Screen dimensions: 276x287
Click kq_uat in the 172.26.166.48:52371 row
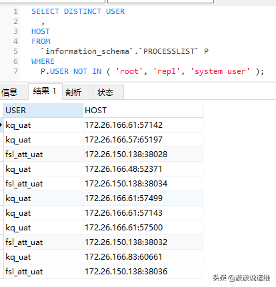43,169
